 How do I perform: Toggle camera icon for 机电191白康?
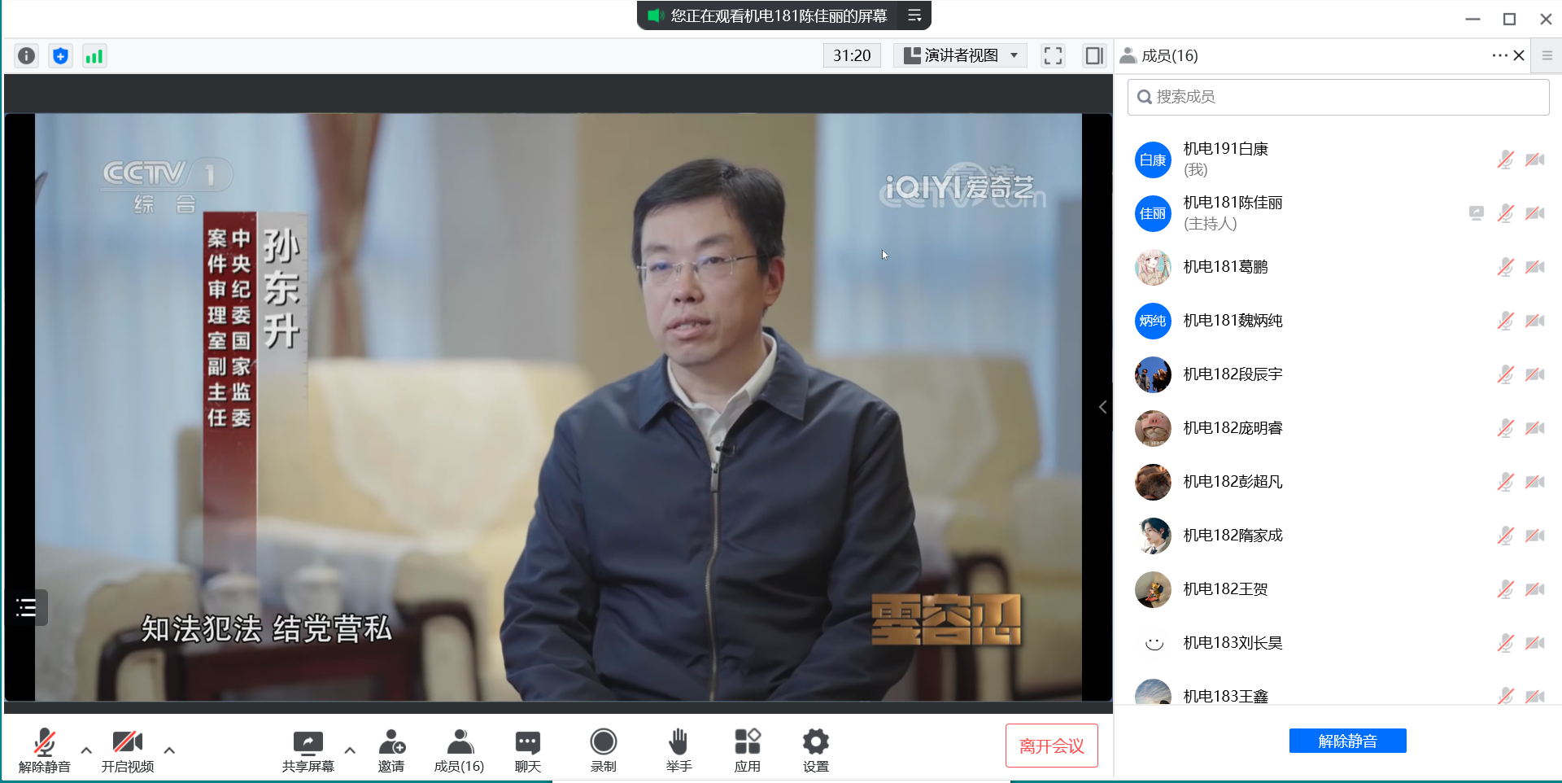[x=1535, y=160]
